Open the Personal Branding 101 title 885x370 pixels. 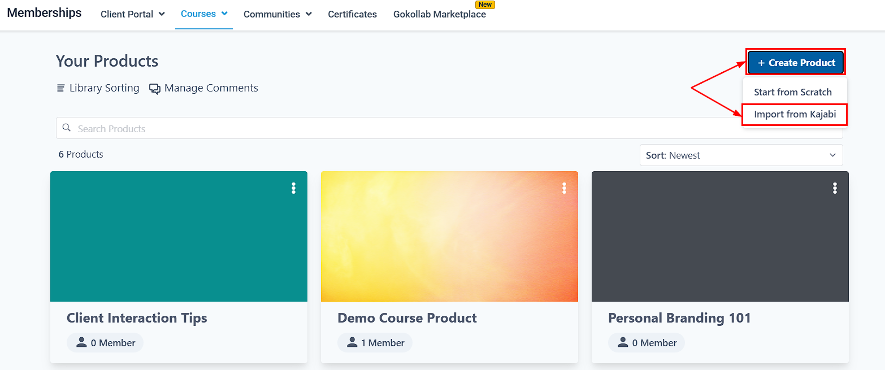click(x=679, y=318)
